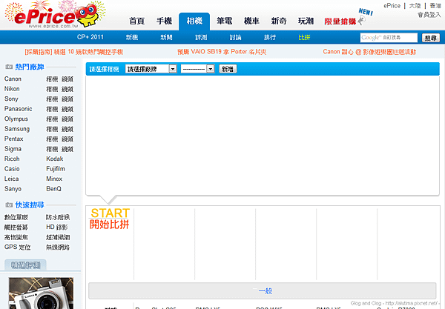Select the 高倍變焦 quick search
The height and width of the screenshot is (309, 445).
16,237
